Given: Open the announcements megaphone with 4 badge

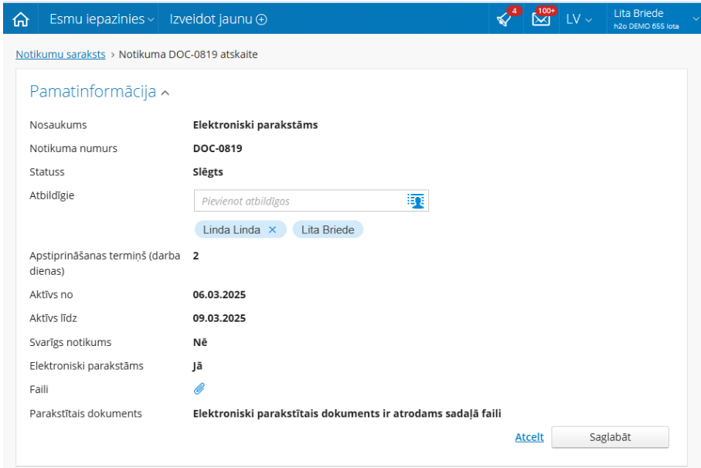Looking at the screenshot, I should pyautogui.click(x=505, y=19).
